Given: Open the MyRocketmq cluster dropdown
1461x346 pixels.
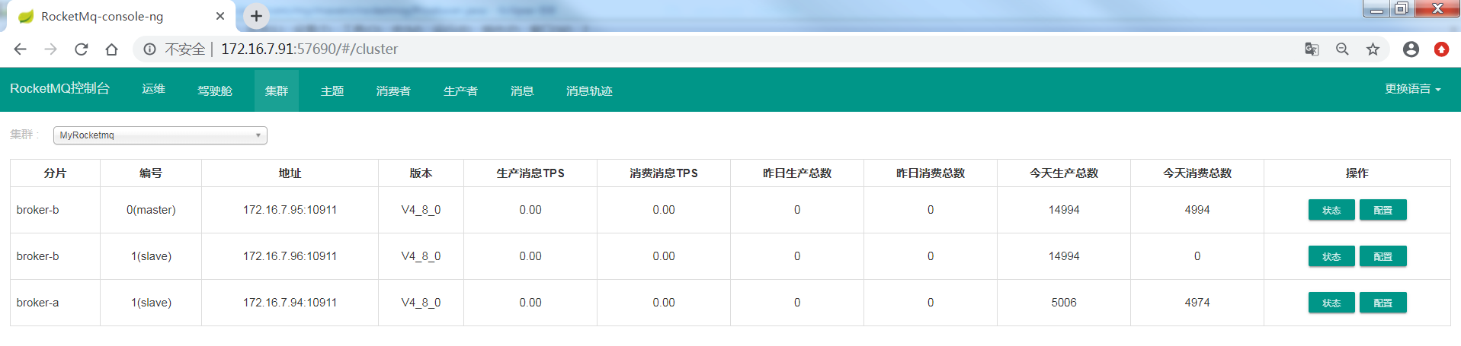Looking at the screenshot, I should point(160,135).
